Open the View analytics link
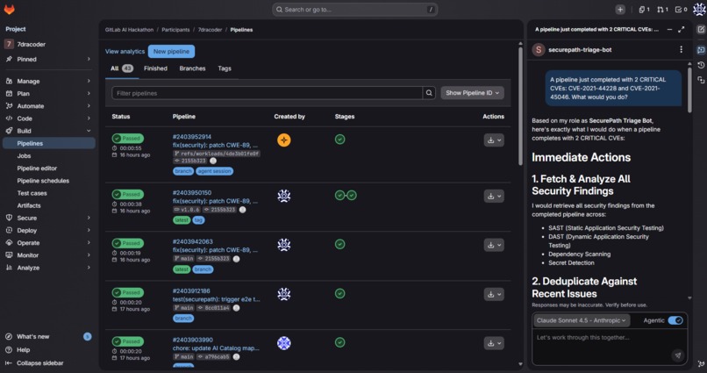The height and width of the screenshot is (373, 707). point(125,52)
